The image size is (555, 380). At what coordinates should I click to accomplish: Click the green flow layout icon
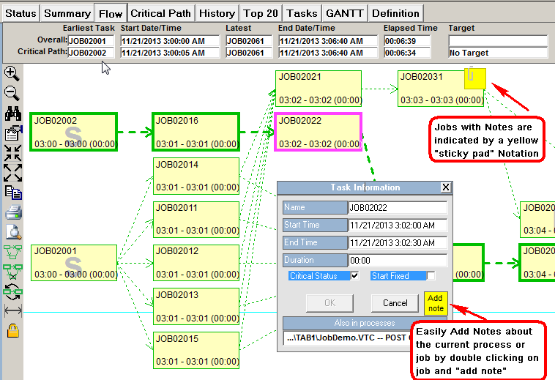click(x=12, y=252)
